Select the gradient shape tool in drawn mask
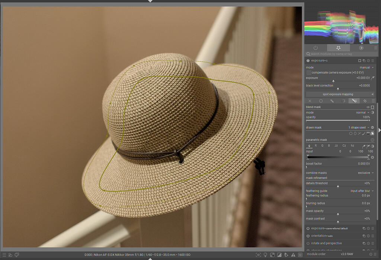 pyautogui.click(x=368, y=133)
